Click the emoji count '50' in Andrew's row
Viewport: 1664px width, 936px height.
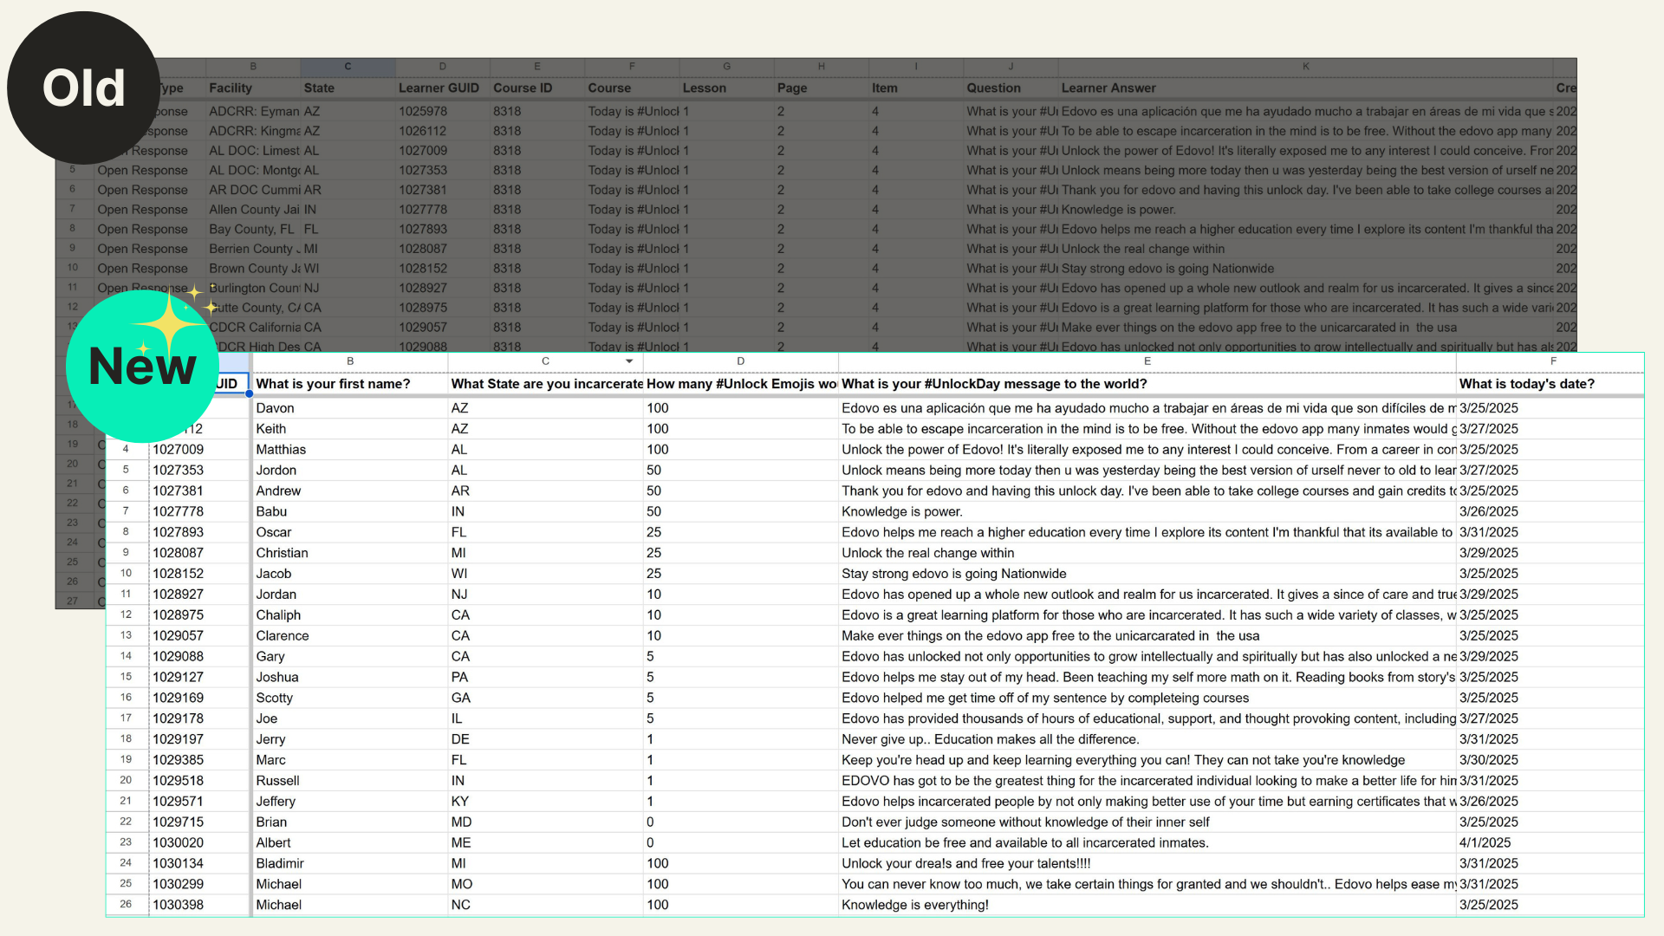[x=741, y=491]
